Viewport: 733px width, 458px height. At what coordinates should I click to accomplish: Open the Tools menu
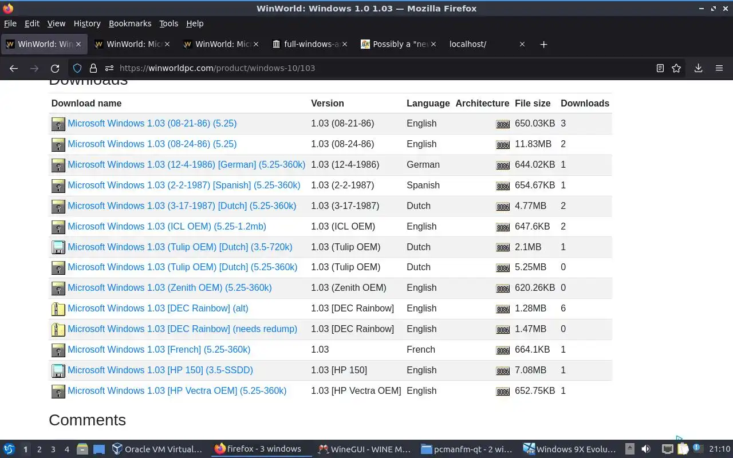tap(168, 23)
